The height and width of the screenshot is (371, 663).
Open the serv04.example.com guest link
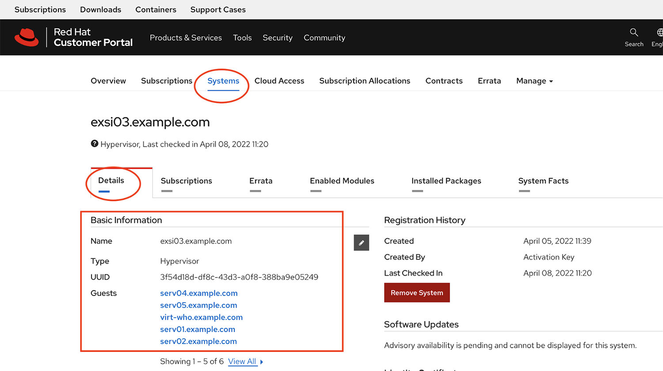click(x=199, y=293)
